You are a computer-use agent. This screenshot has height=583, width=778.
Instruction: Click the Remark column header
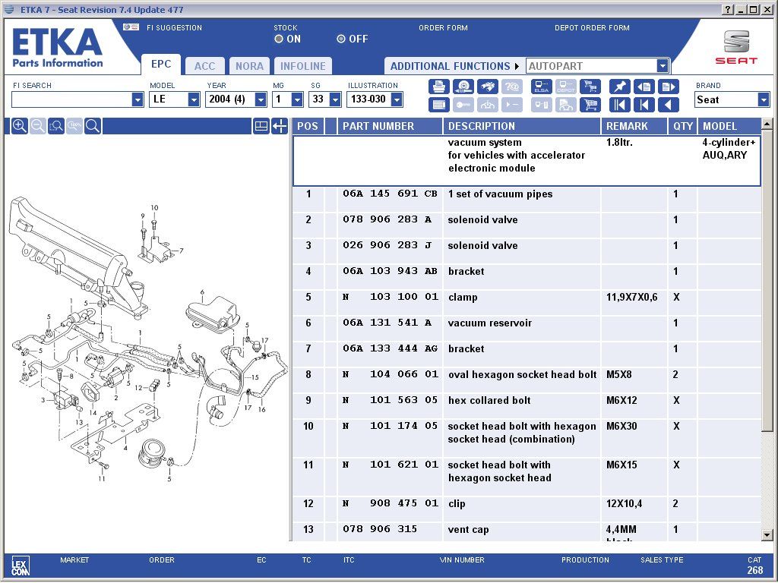click(x=634, y=126)
